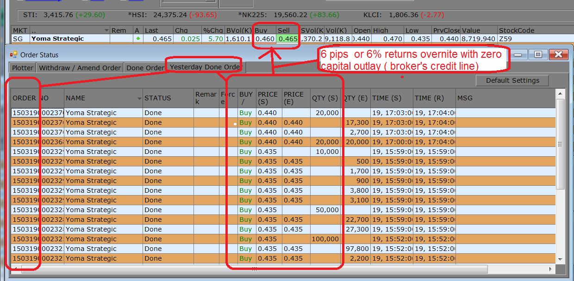Sort by the TIME (S) column header
The height and width of the screenshot is (281, 574).
pos(392,98)
